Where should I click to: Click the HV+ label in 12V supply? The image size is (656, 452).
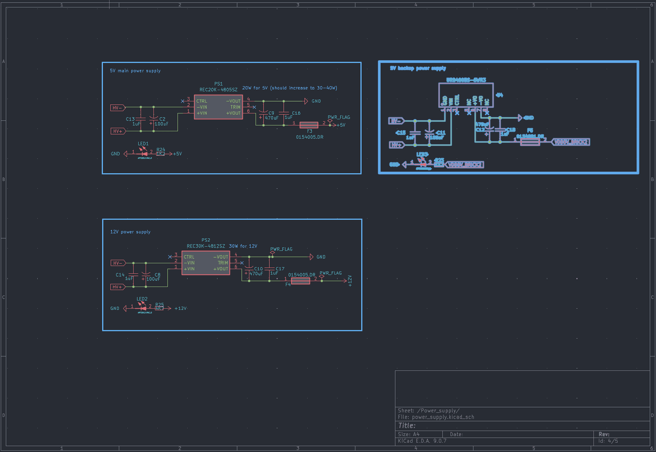pyautogui.click(x=118, y=287)
